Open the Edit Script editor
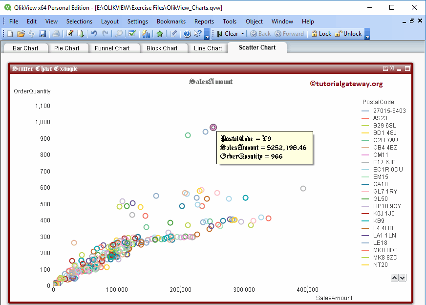Viewport: 426px width, 305px height. tap(69, 34)
